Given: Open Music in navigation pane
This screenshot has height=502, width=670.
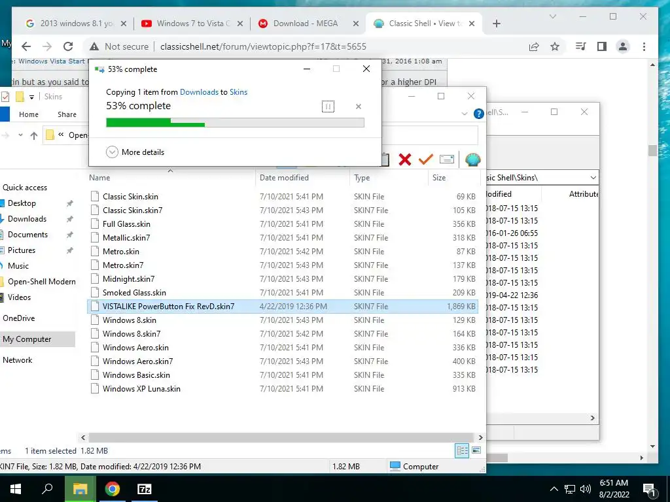Looking at the screenshot, I should (18, 265).
